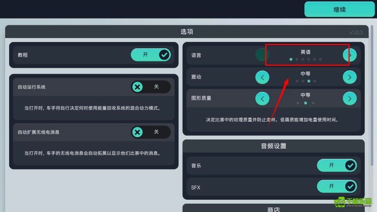Click the 继续 continue button
The height and width of the screenshot is (212, 377).
[339, 10]
